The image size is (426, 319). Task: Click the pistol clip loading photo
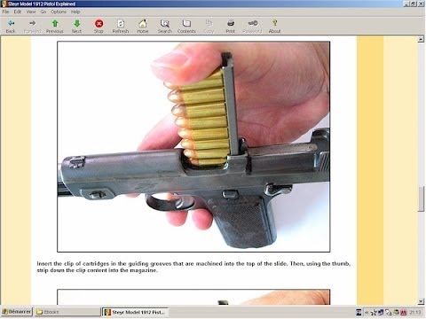(193, 146)
